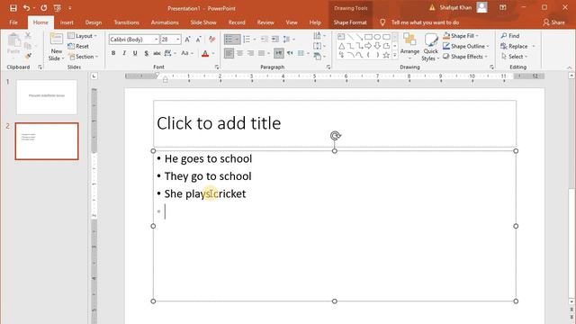Increase font size with the large A
576x324 pixels.
pyautogui.click(x=187, y=40)
